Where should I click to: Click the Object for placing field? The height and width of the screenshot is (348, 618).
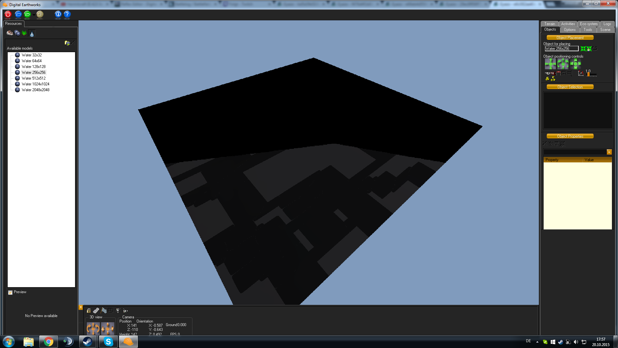pos(561,49)
